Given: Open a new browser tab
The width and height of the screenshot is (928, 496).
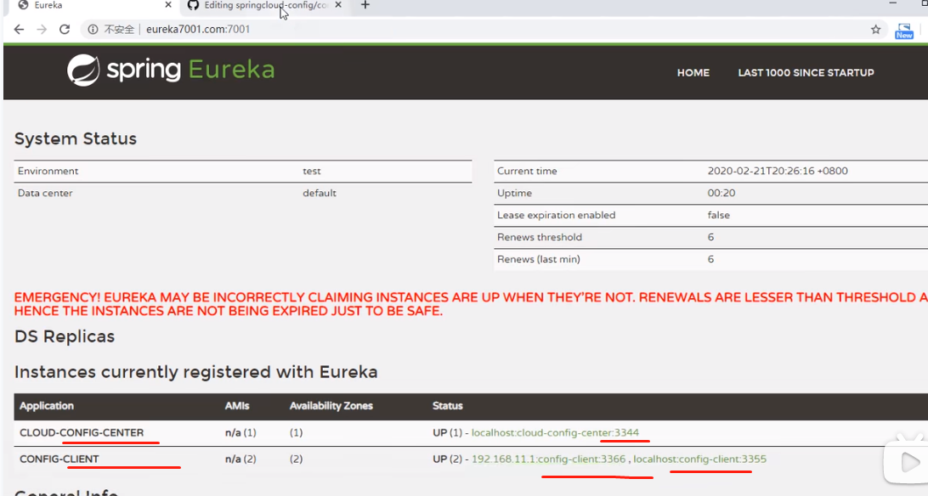Looking at the screenshot, I should click(x=365, y=5).
